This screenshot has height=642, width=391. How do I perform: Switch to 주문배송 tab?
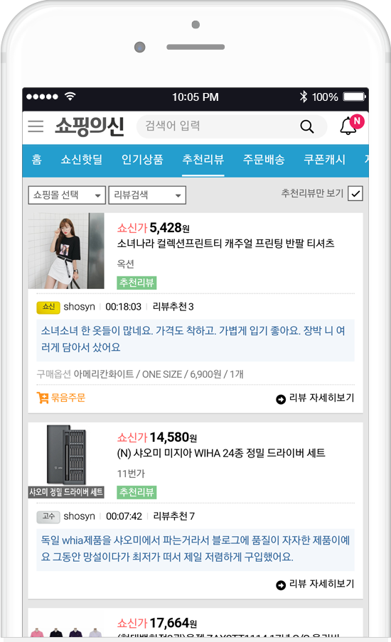pos(264,159)
